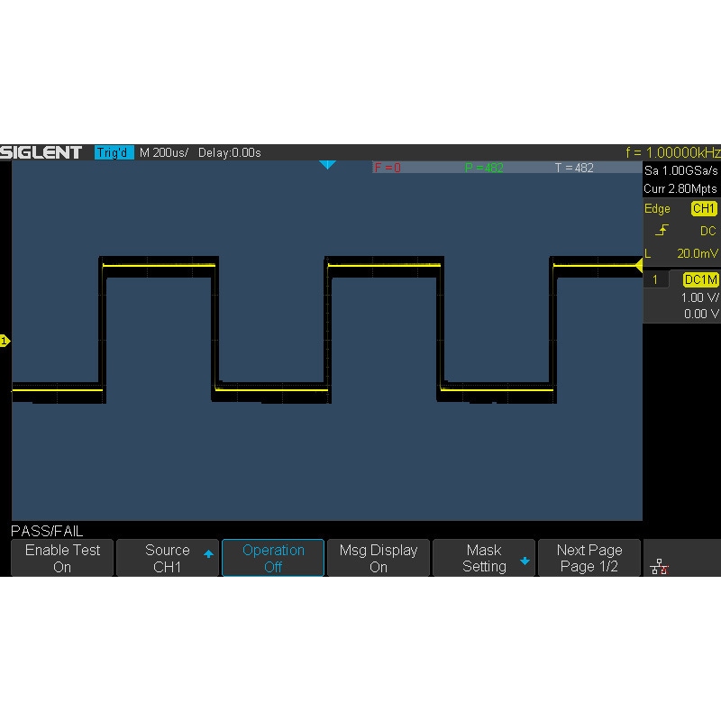The height and width of the screenshot is (721, 721).
Task: Toggle Msg Display setting
Action: coord(379,558)
